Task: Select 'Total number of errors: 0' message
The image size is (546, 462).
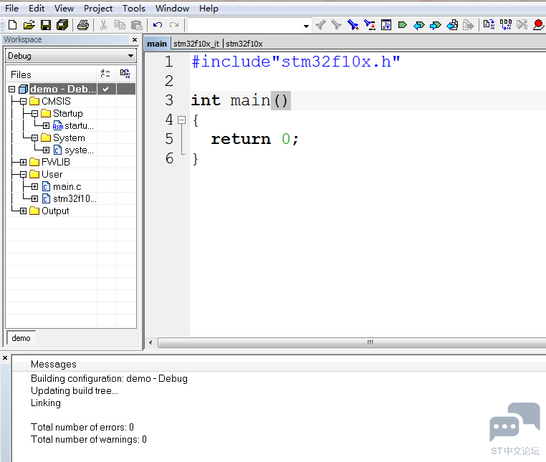Action: (82, 427)
